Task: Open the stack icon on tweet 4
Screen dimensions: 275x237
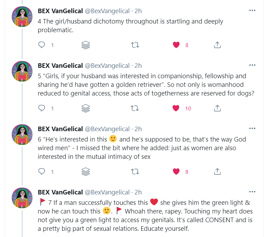Action: pyautogui.click(x=85, y=45)
